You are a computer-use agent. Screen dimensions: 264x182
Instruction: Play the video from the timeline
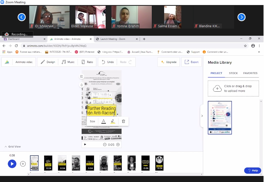tap(12, 164)
